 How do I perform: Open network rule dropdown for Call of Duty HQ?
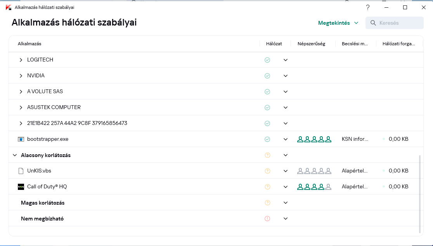pyautogui.click(x=286, y=187)
